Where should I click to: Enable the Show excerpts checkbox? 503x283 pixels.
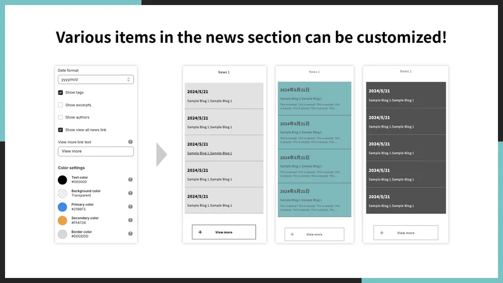[60, 105]
